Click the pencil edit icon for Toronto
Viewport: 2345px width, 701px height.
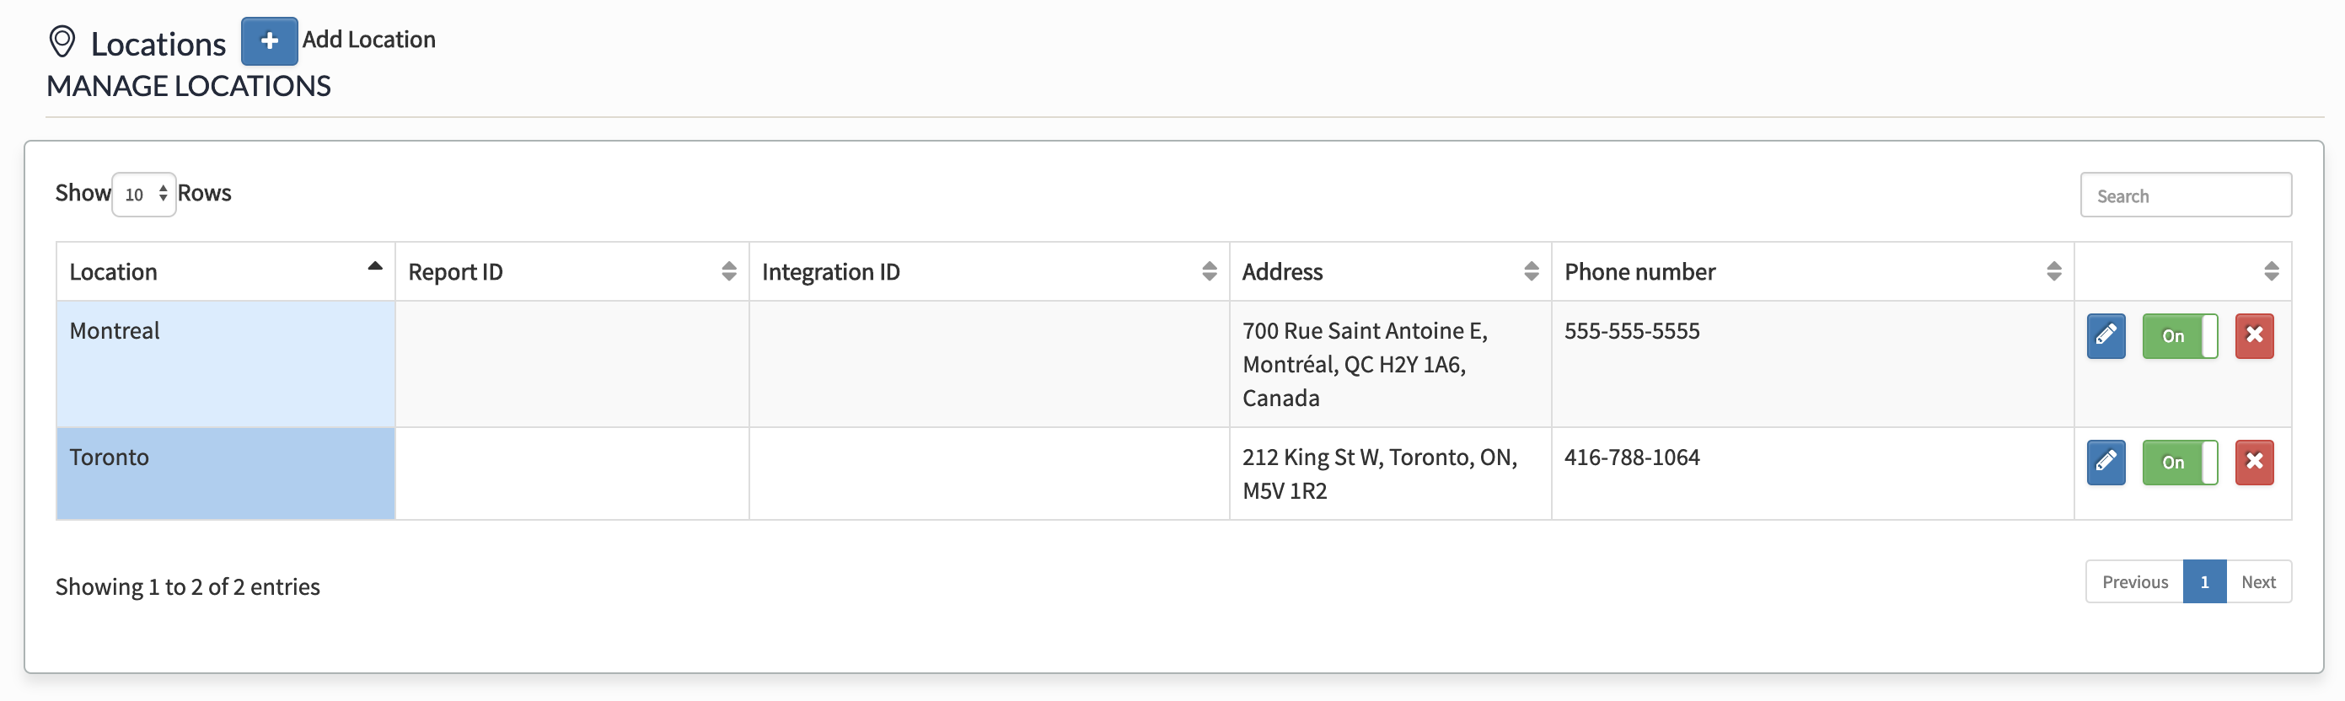pos(2106,463)
